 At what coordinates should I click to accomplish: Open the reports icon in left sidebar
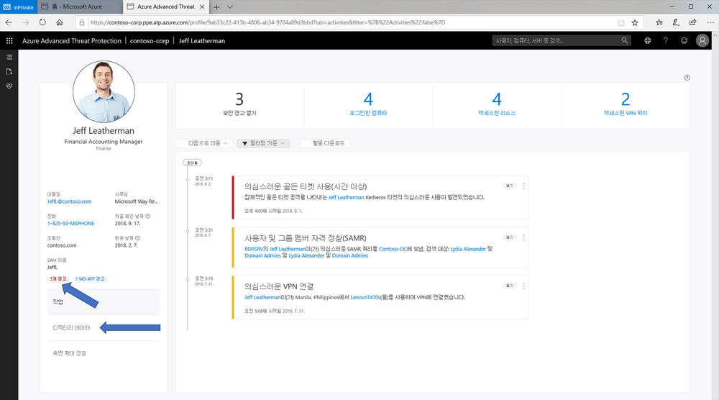(x=9, y=71)
